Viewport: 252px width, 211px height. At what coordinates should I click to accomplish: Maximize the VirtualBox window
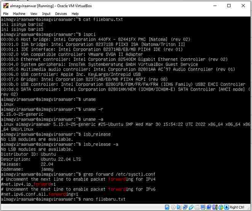pyautogui.click(x=229, y=6)
